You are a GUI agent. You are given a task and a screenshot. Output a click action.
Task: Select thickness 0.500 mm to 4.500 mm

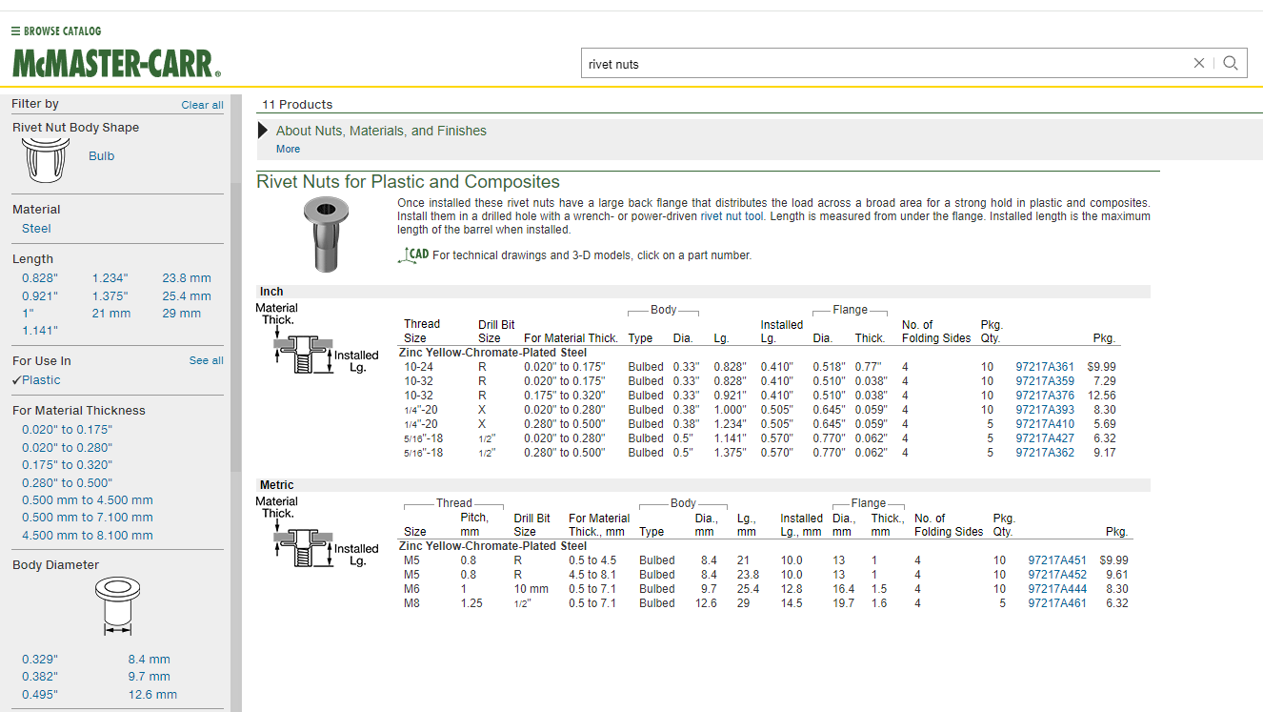click(x=88, y=500)
